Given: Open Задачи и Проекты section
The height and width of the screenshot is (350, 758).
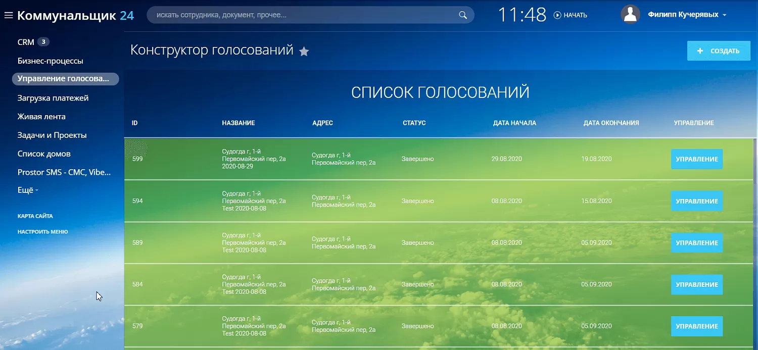Looking at the screenshot, I should click(x=52, y=135).
